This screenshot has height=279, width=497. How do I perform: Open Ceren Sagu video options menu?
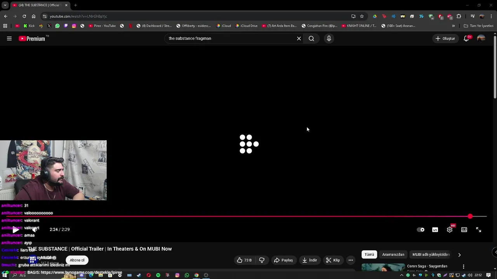click(463, 267)
